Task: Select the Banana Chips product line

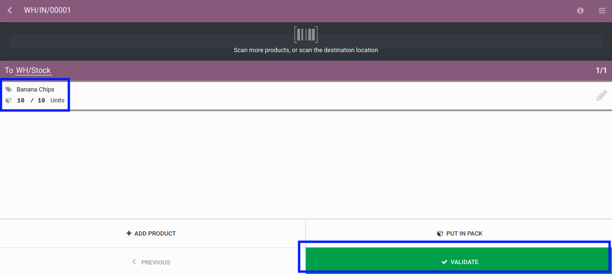Action: click(35, 94)
